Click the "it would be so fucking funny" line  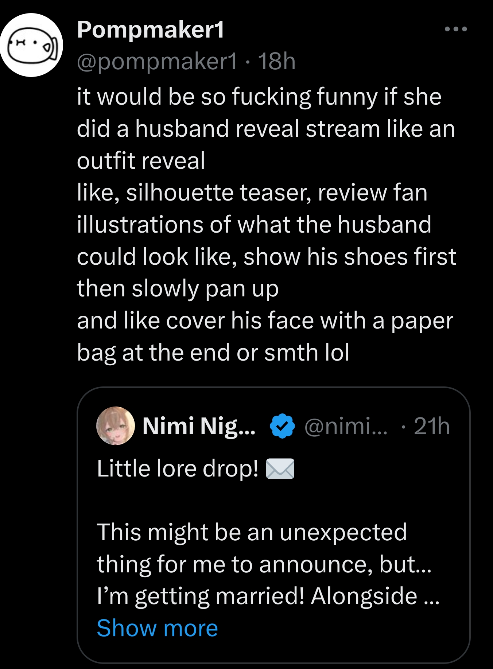point(259,97)
